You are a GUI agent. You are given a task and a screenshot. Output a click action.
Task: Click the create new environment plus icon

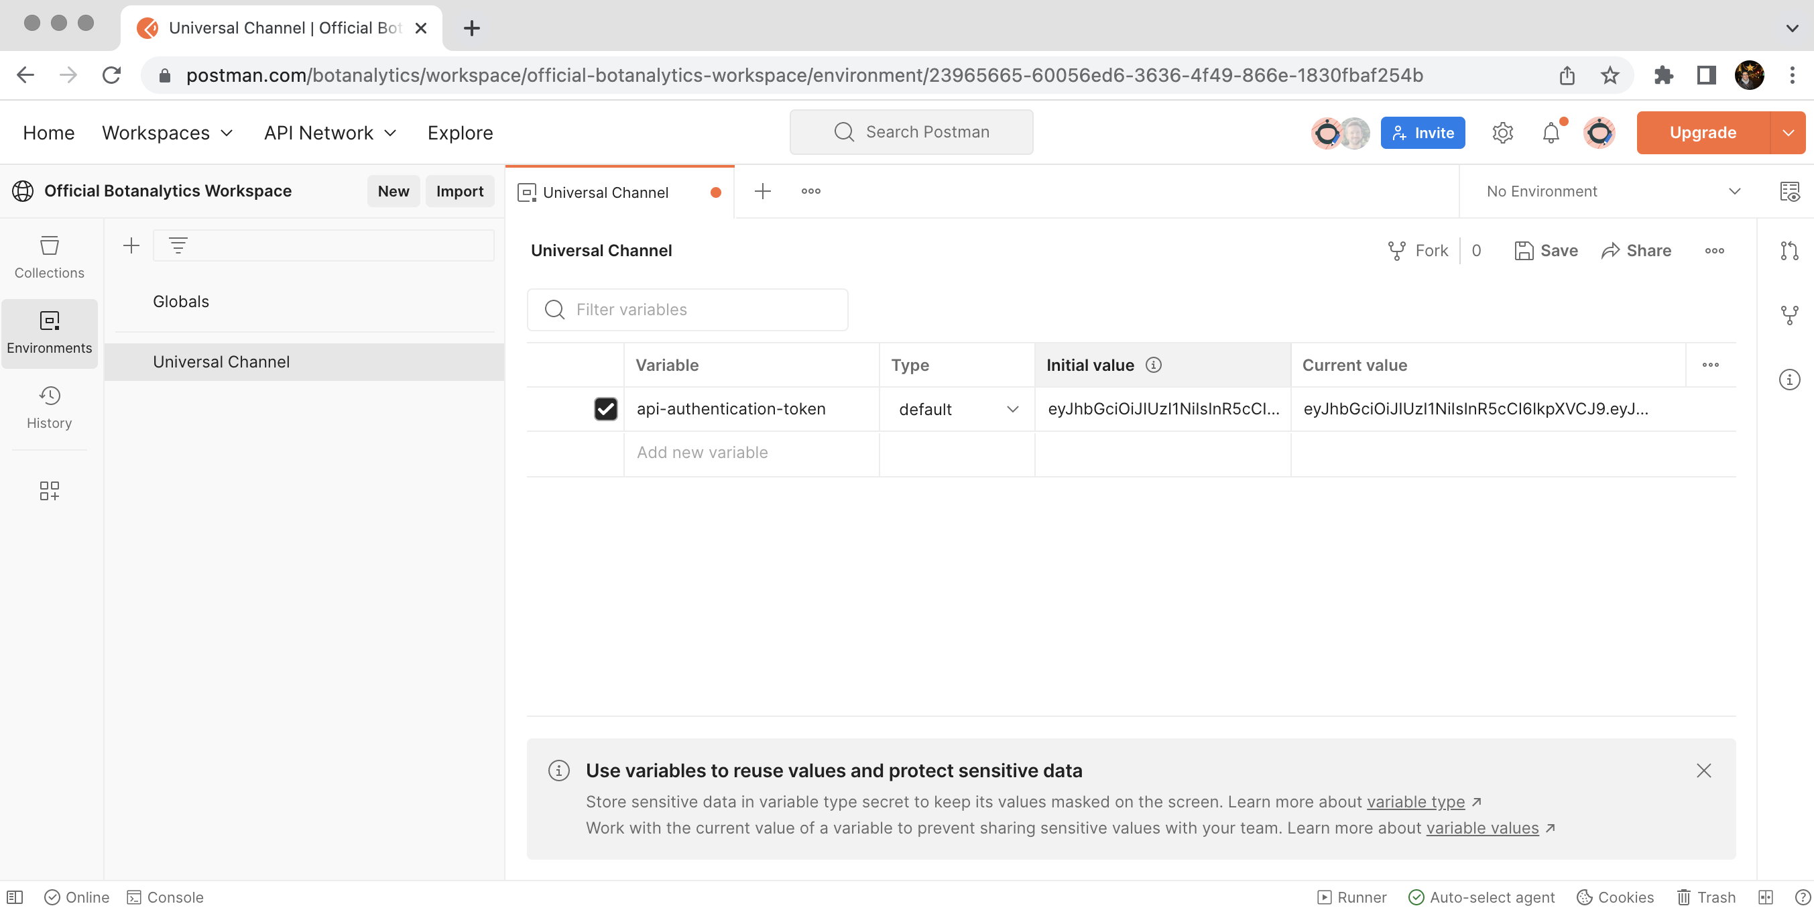131,245
